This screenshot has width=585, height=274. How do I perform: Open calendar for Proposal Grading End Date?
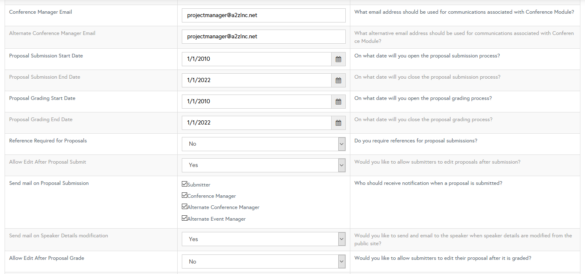click(338, 123)
